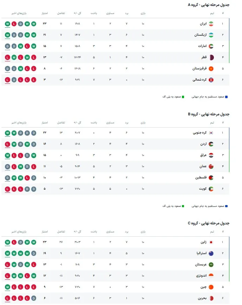Open team name عربستان in Group C
The image size is (242, 305).
point(201,265)
